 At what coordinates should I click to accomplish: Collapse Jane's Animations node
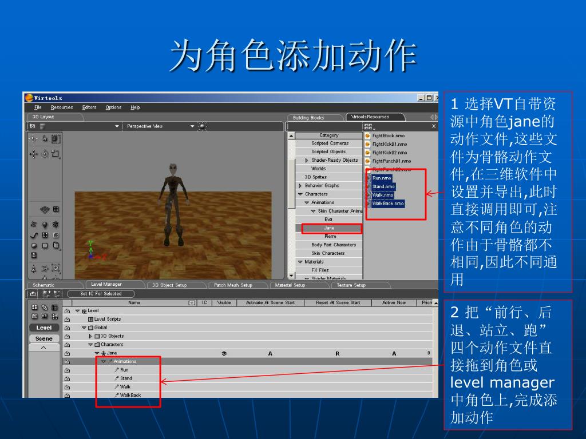pos(104,362)
